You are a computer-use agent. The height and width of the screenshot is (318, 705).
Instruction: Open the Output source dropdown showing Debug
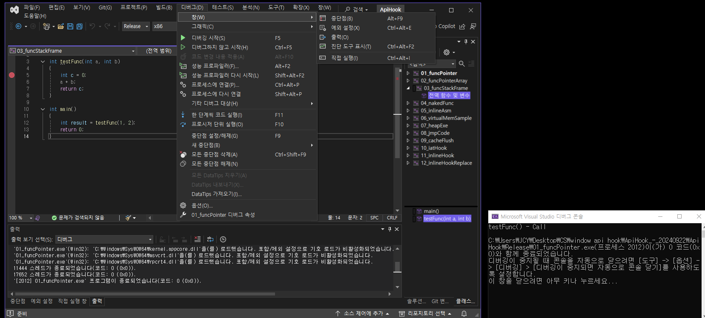[x=104, y=239]
